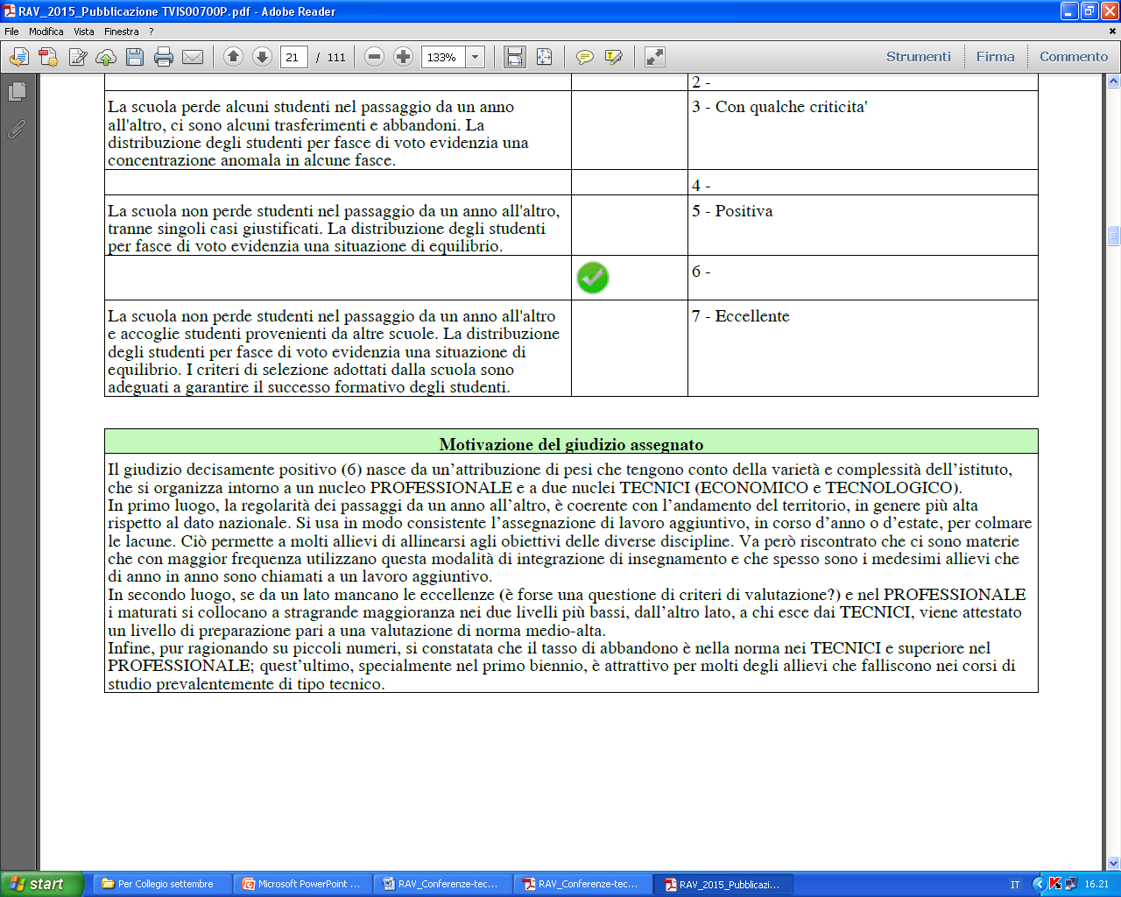The width and height of the screenshot is (1121, 897).
Task: Click the clock showing 16.21
Action: [x=1096, y=885]
